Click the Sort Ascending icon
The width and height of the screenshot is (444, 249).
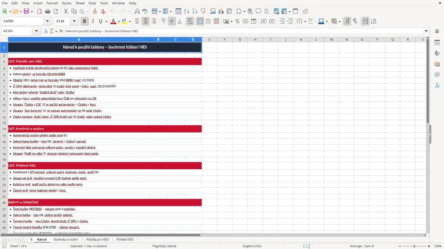[186, 11]
